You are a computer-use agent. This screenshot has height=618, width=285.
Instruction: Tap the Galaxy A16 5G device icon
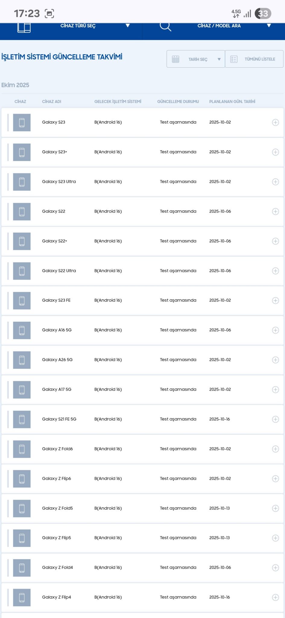22,330
